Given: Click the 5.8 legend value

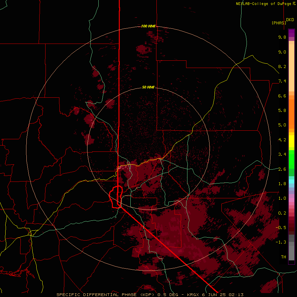Looking at the screenshot, I should (x=282, y=111).
